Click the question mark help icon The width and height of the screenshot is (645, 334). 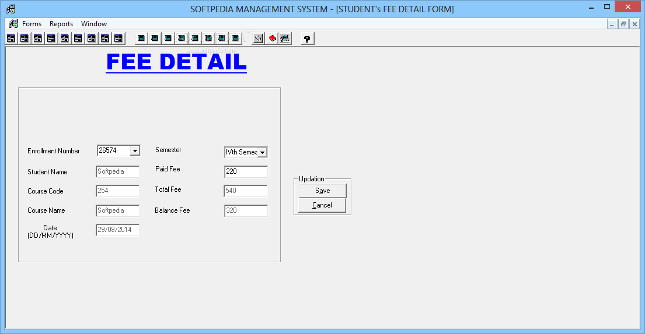[x=307, y=38]
